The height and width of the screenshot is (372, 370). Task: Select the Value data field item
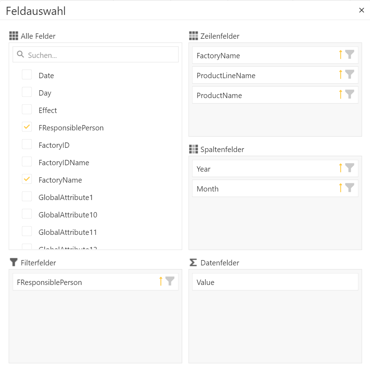coord(275,282)
